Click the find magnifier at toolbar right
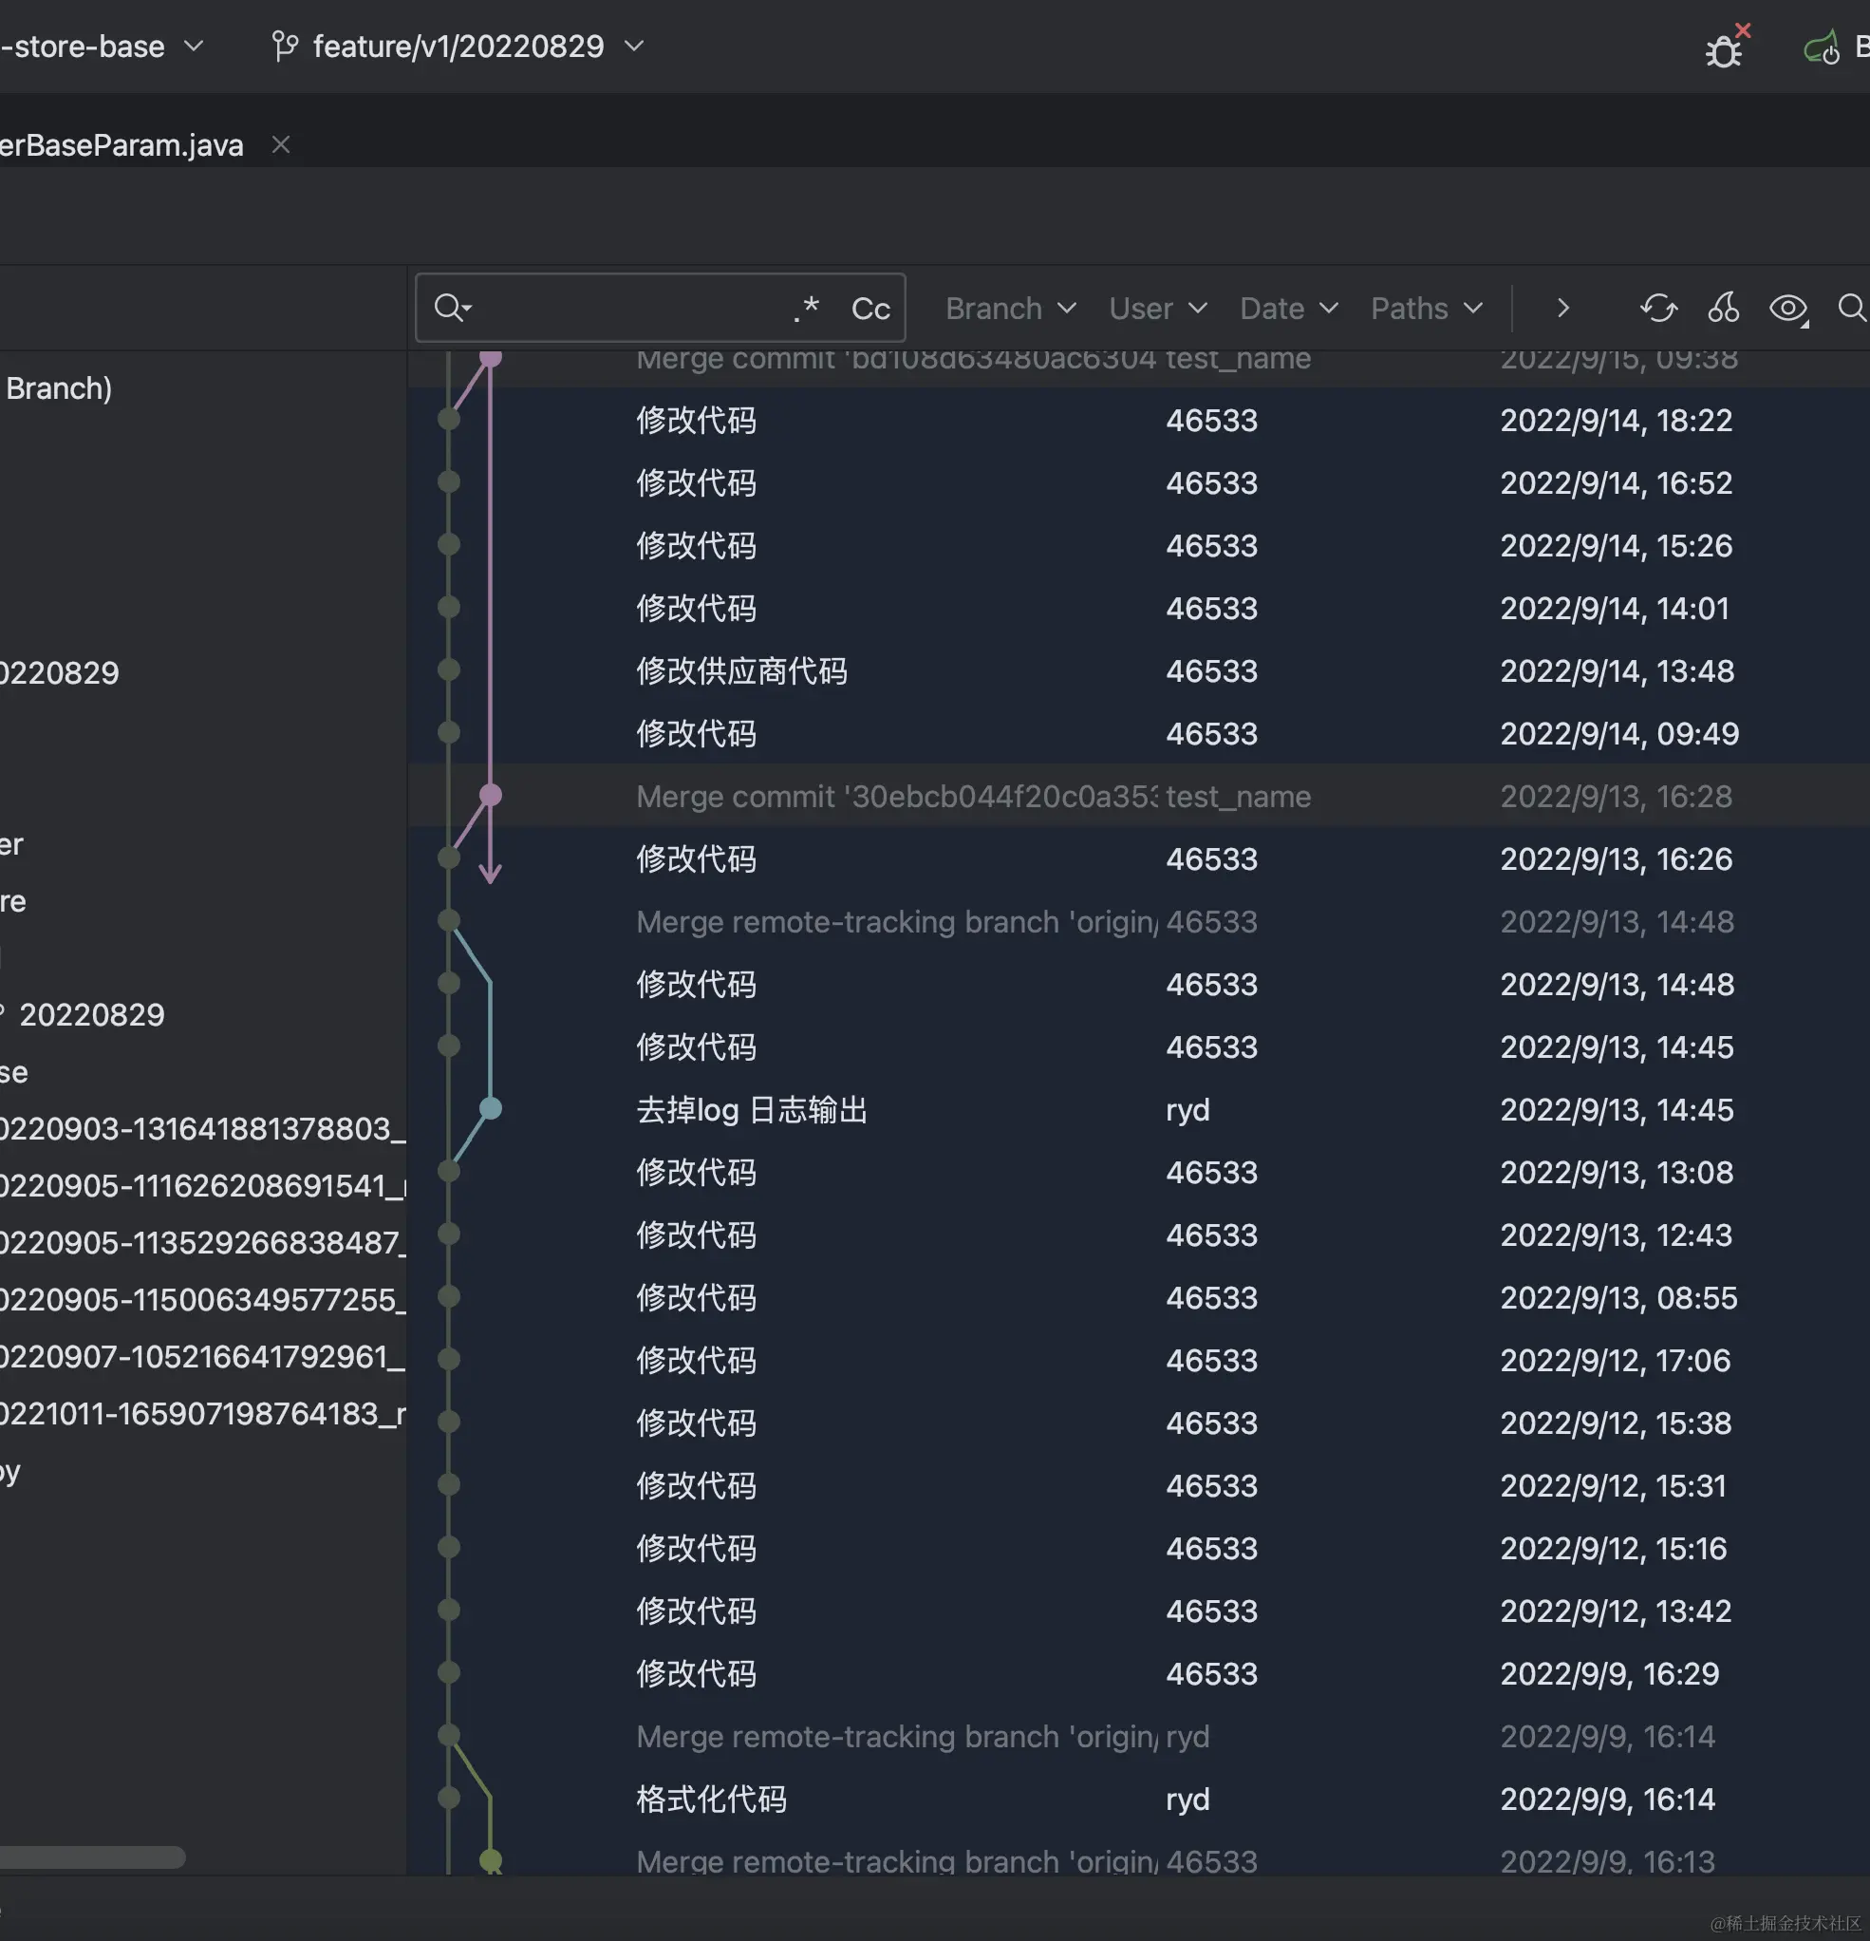The image size is (1870, 1941). tap(1851, 308)
